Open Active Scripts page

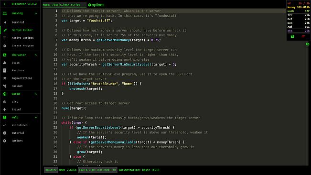(22, 38)
